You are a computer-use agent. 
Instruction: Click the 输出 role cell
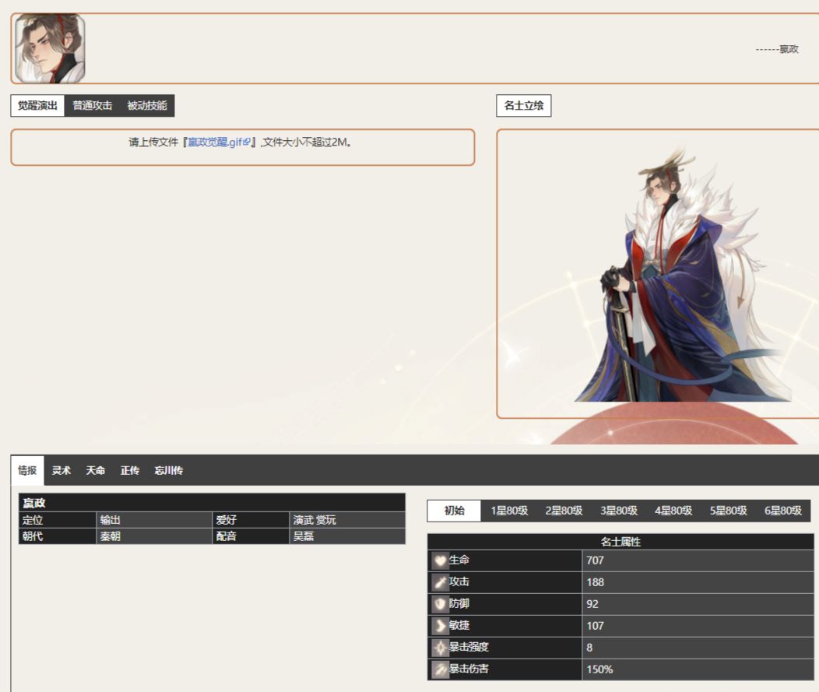tap(154, 520)
